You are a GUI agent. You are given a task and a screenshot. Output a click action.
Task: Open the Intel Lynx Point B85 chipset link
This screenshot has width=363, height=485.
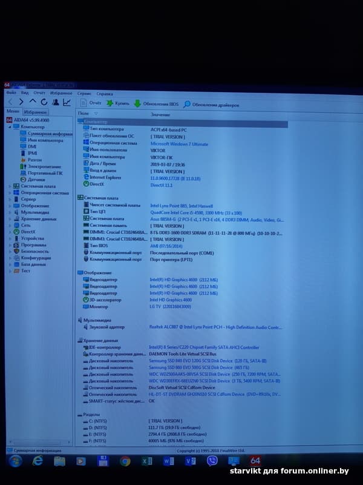pyautogui.click(x=181, y=206)
